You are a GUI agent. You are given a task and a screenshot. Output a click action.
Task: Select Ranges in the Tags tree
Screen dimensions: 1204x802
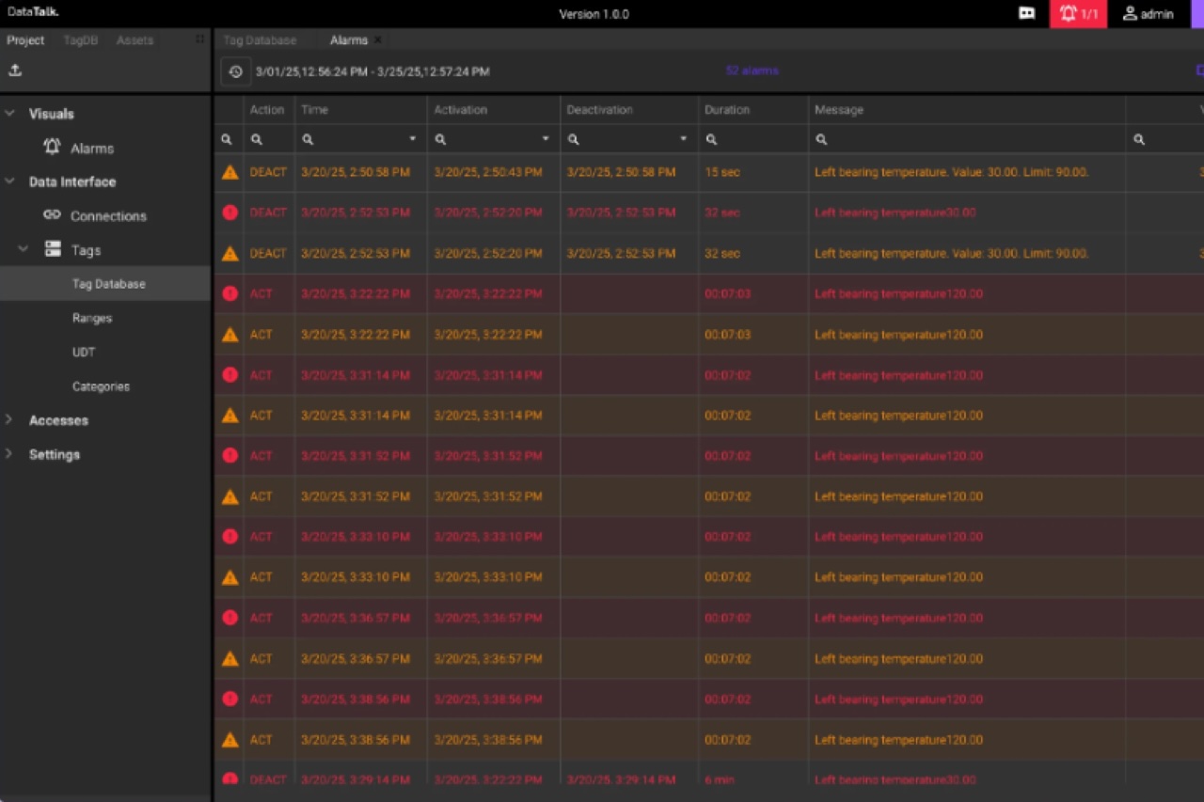coord(92,318)
